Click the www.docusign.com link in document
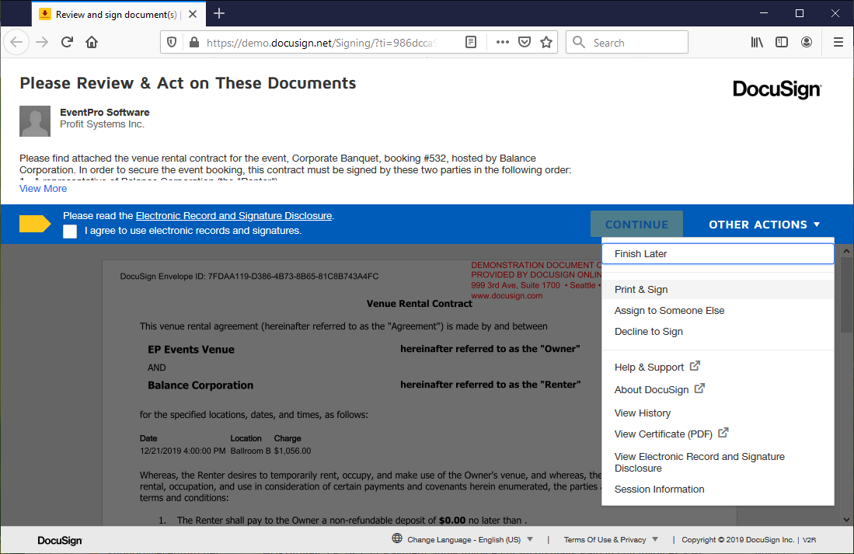 (x=507, y=296)
